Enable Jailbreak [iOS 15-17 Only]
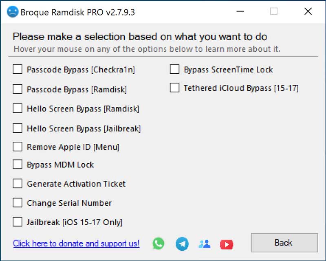326x261 pixels. pos(17,222)
